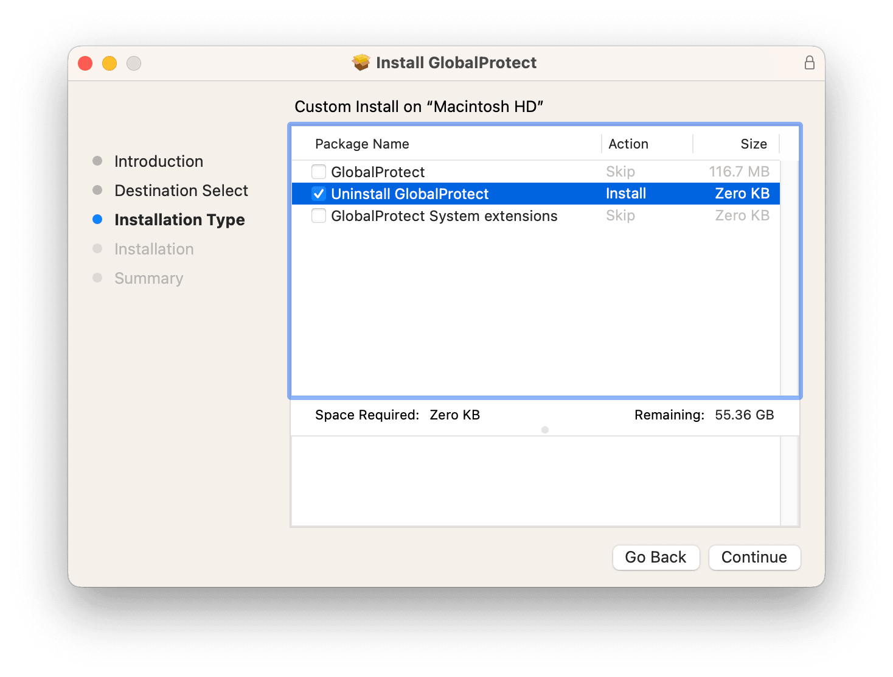
Task: Click the package installer icon in title bar
Action: tap(361, 62)
